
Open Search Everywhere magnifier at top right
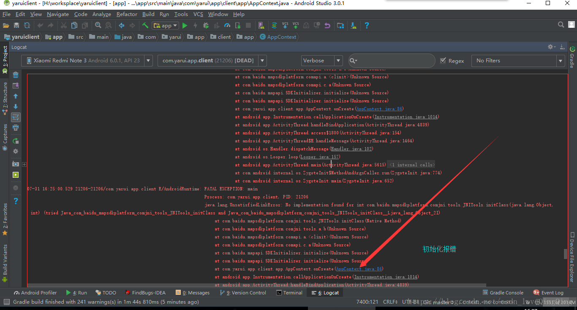tap(561, 25)
